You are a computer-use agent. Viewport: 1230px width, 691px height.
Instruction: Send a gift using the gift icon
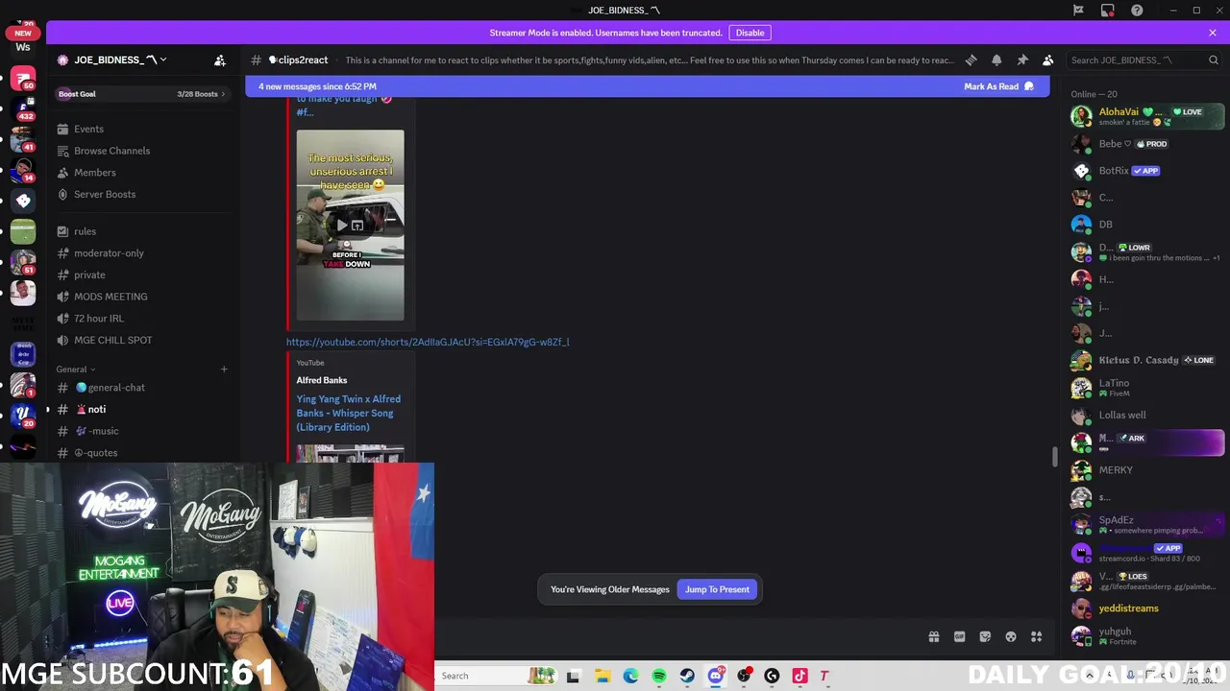pyautogui.click(x=933, y=636)
